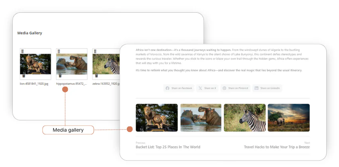Click the drag handle on the lion image
This screenshot has height=167, width=339.
tap(22, 51)
